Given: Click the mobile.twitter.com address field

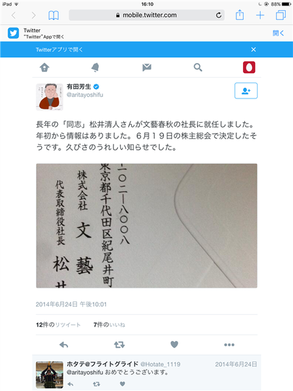Looking at the screenshot, I should coord(146,15).
